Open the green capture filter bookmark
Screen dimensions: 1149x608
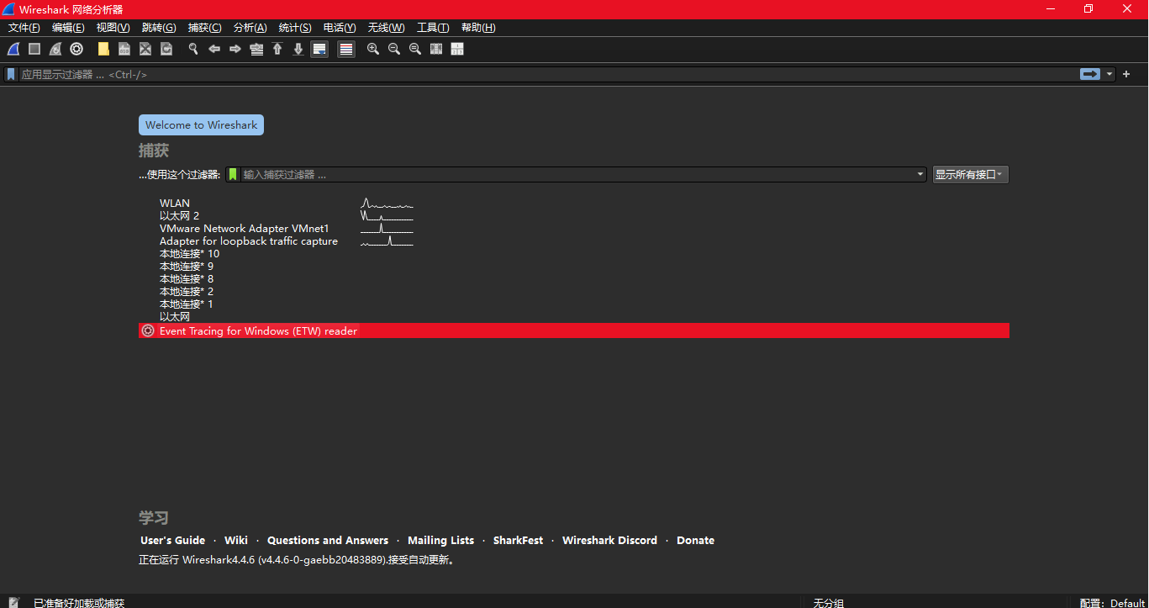[233, 174]
